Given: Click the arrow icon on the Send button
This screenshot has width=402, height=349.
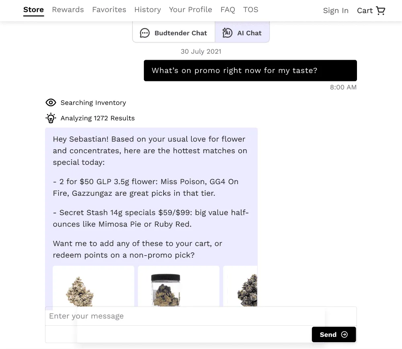Looking at the screenshot, I should point(345,335).
